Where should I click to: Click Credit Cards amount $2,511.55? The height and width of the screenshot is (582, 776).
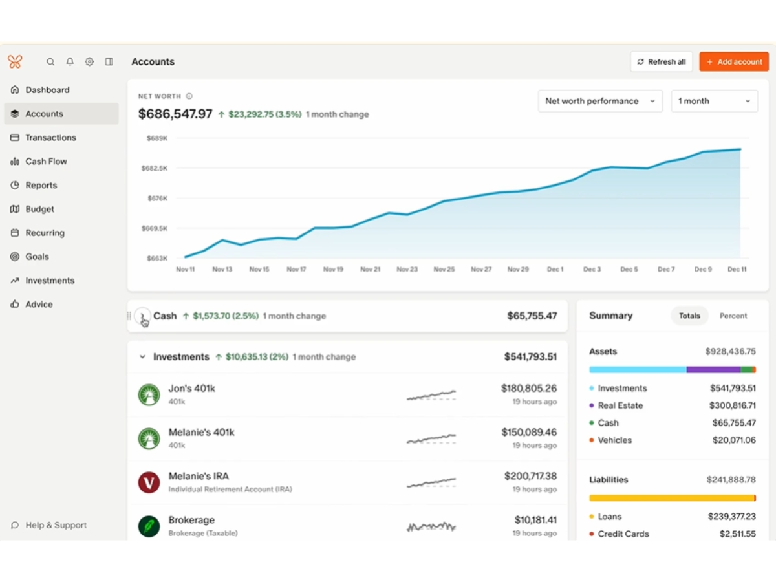pos(737,534)
